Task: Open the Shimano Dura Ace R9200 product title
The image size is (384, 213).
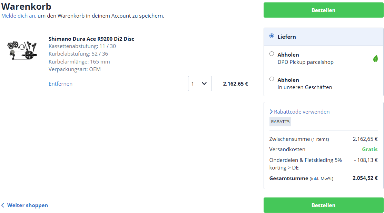Action: tap(91, 39)
